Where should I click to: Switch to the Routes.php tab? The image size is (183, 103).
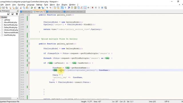pos(26,12)
